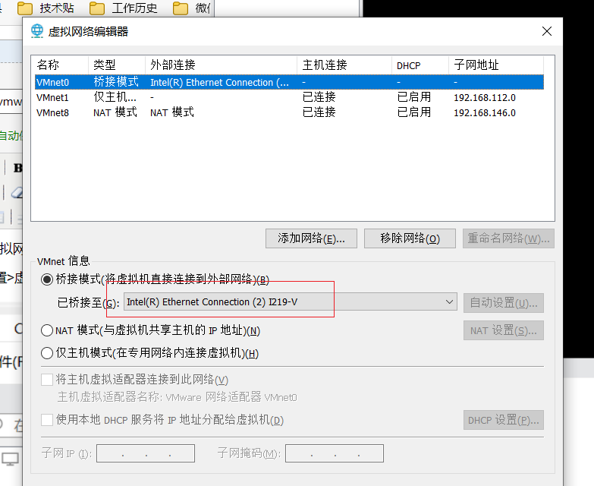
Task: Click the 移除网络(O) button
Action: (410, 238)
